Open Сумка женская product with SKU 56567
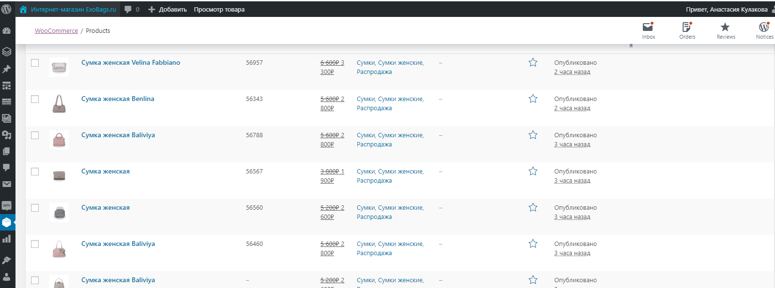Image resolution: width=775 pixels, height=288 pixels. pyautogui.click(x=106, y=171)
